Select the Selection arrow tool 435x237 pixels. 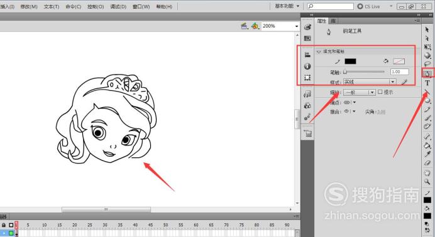point(427,29)
